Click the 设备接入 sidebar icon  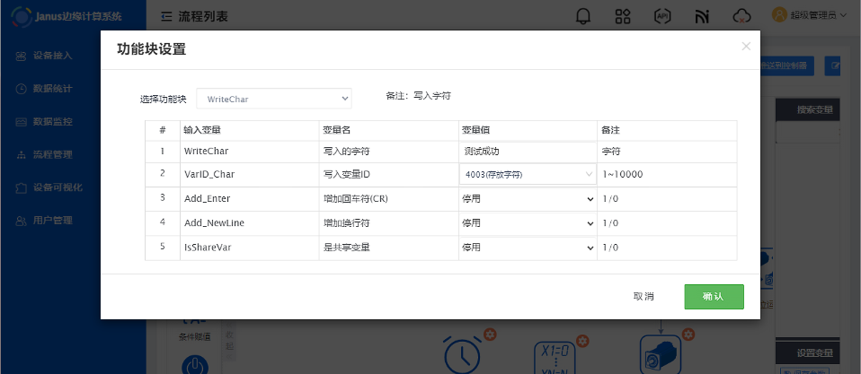point(21,56)
